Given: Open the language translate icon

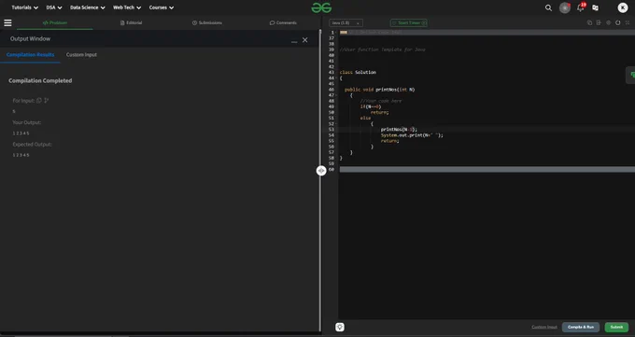Looking at the screenshot, I should point(596,7).
